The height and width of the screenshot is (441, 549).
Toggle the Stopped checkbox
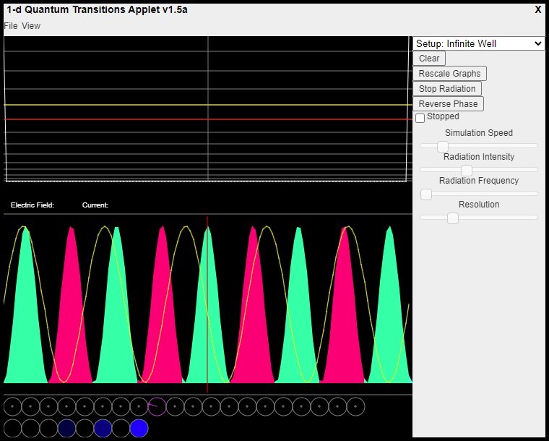pos(420,118)
